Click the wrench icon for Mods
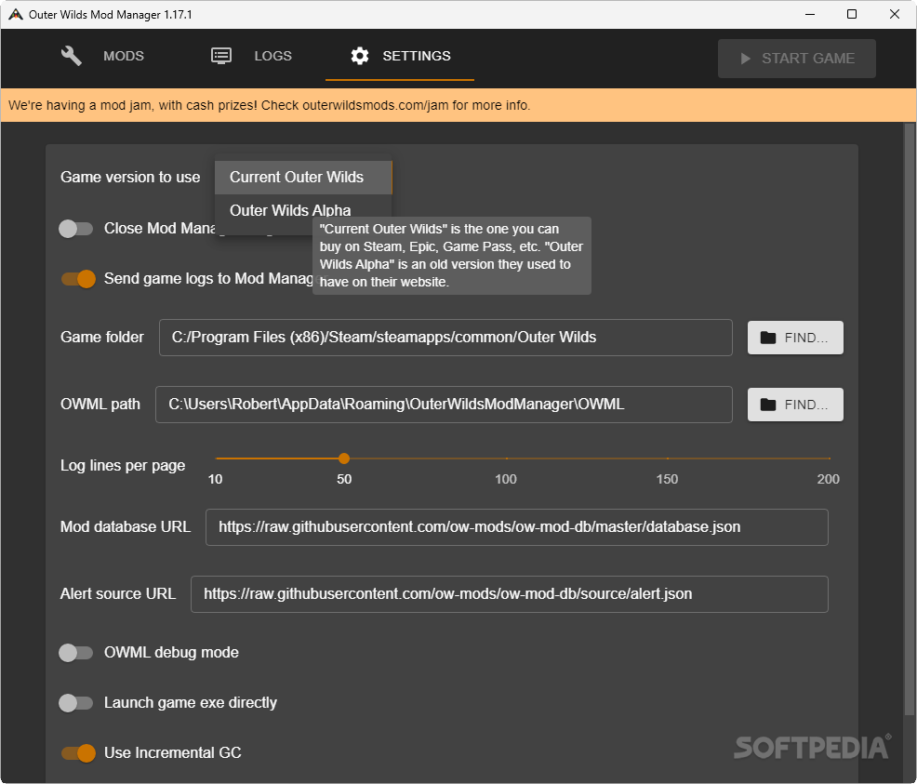Image resolution: width=917 pixels, height=784 pixels. coord(72,56)
